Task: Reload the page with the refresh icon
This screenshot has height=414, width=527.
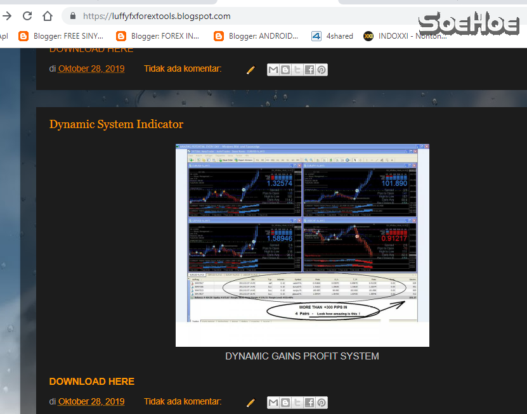Action: pyautogui.click(x=27, y=16)
